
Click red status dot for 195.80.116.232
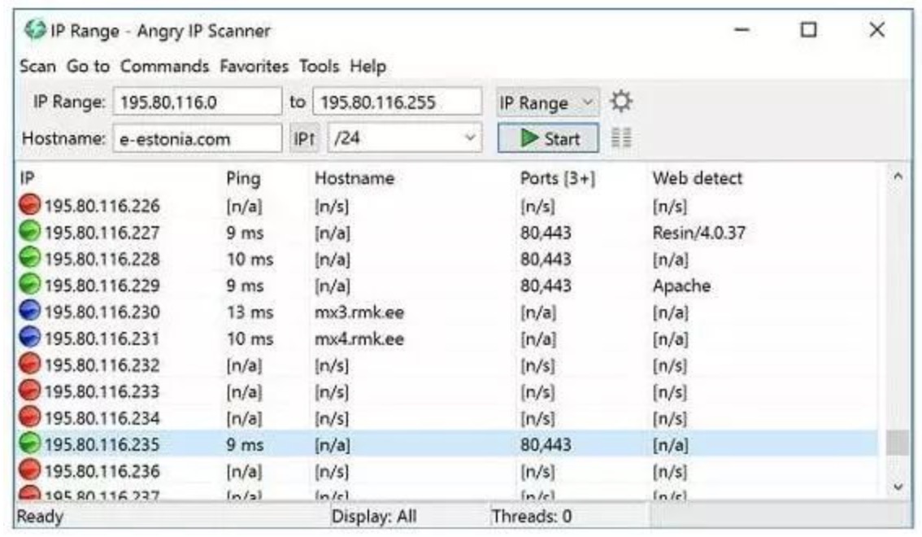[x=29, y=364]
